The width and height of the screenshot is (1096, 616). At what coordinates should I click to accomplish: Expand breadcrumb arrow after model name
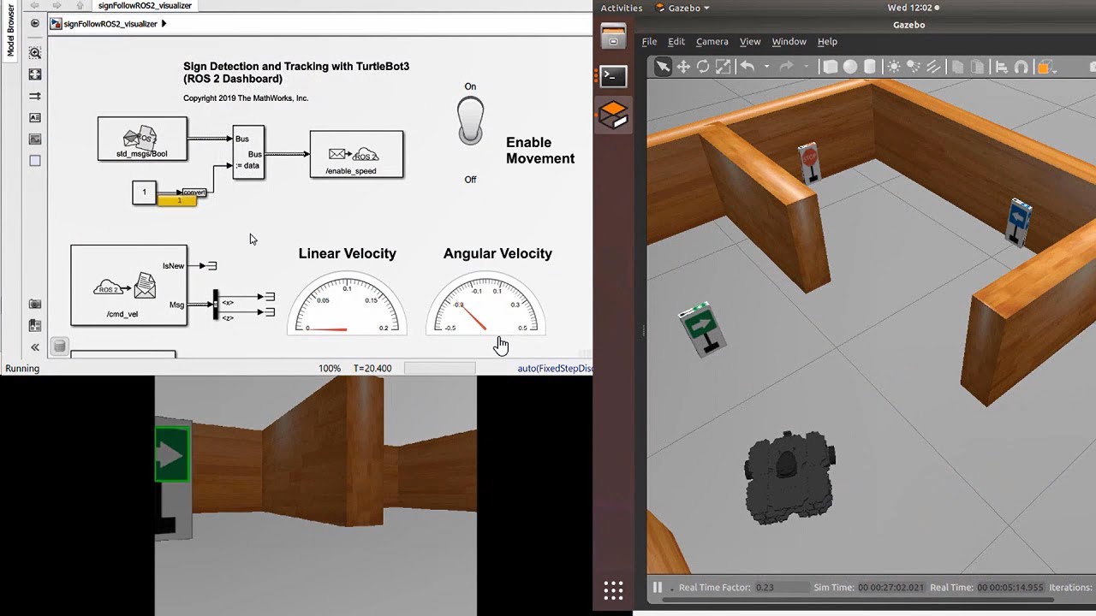pos(164,24)
